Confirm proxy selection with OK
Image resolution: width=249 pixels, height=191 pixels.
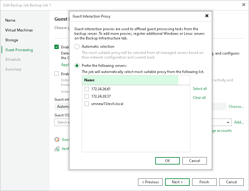(x=168, y=161)
